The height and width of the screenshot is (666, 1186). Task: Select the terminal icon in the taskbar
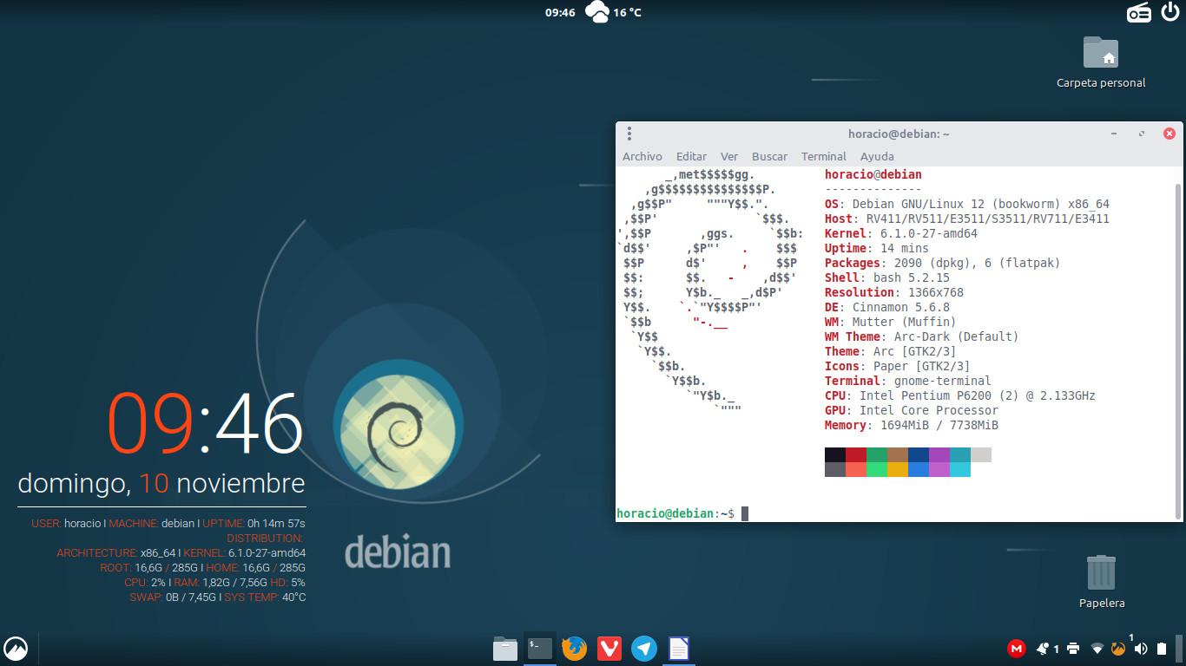[540, 648]
